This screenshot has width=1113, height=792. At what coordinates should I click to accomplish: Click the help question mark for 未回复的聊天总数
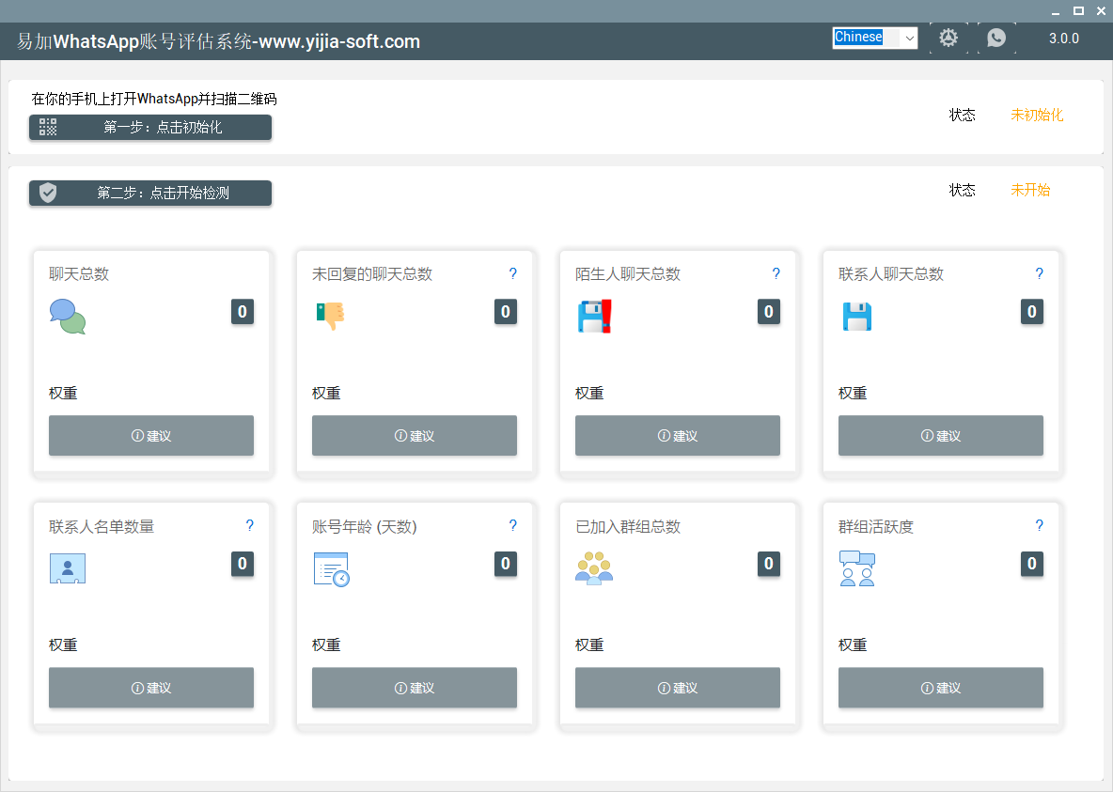[x=512, y=274]
